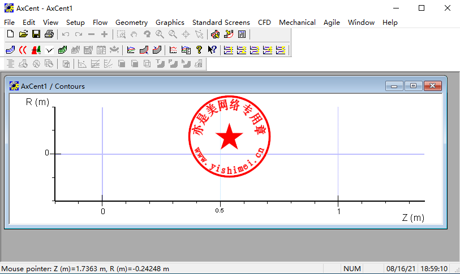460x274 pixels.
Task: Open the Flow menu
Action: click(100, 23)
